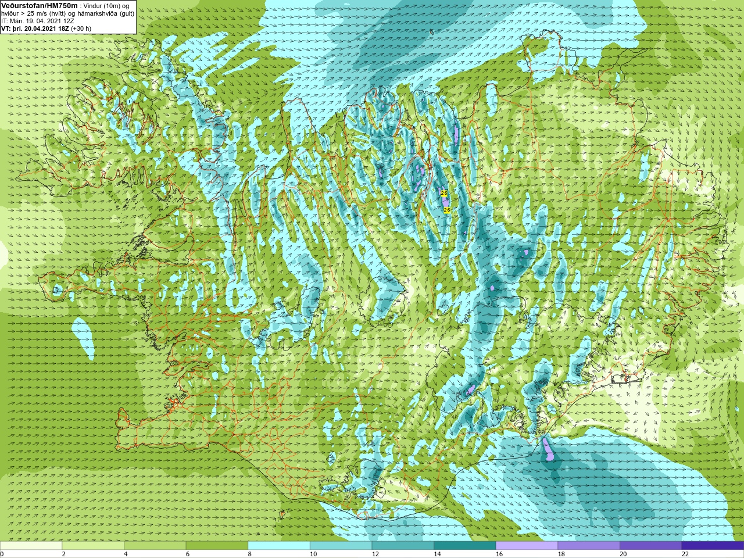The width and height of the screenshot is (744, 558).
Task: Click the legend scale label 0
Action: coord(2,554)
